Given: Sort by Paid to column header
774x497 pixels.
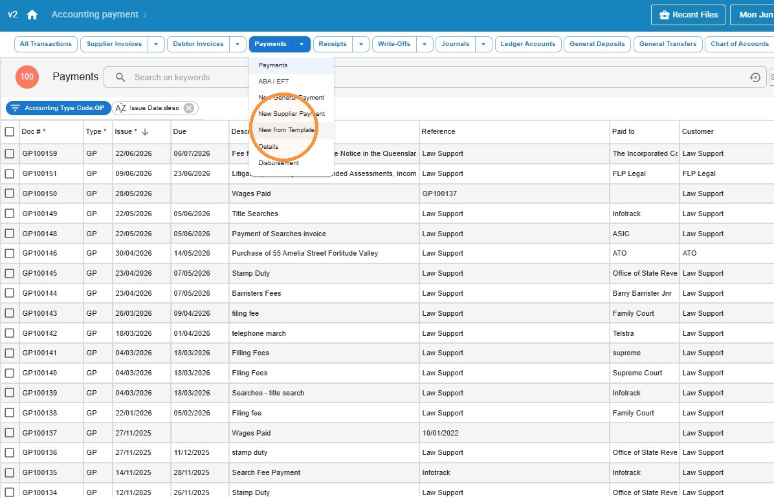Looking at the screenshot, I should [x=623, y=132].
